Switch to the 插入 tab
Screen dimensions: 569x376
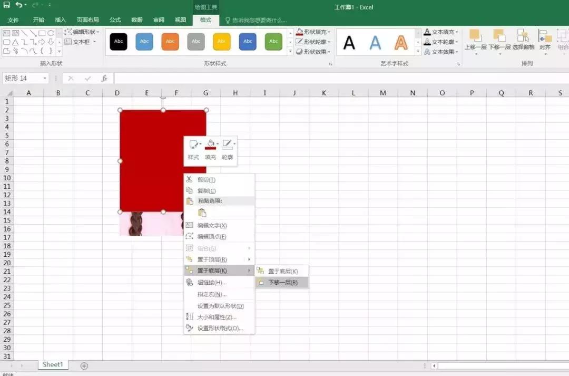60,20
